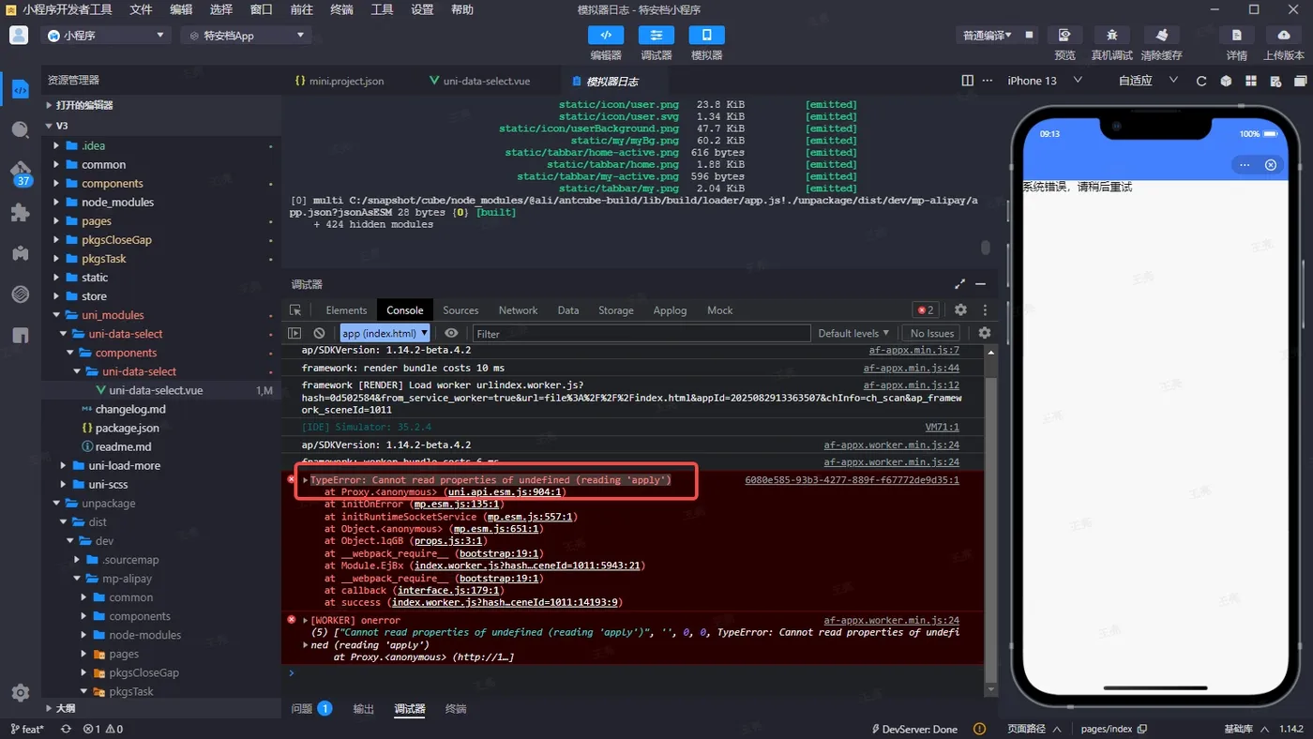Click the log output vertical scrollbar thumb
The height and width of the screenshot is (739, 1313).
click(x=985, y=248)
